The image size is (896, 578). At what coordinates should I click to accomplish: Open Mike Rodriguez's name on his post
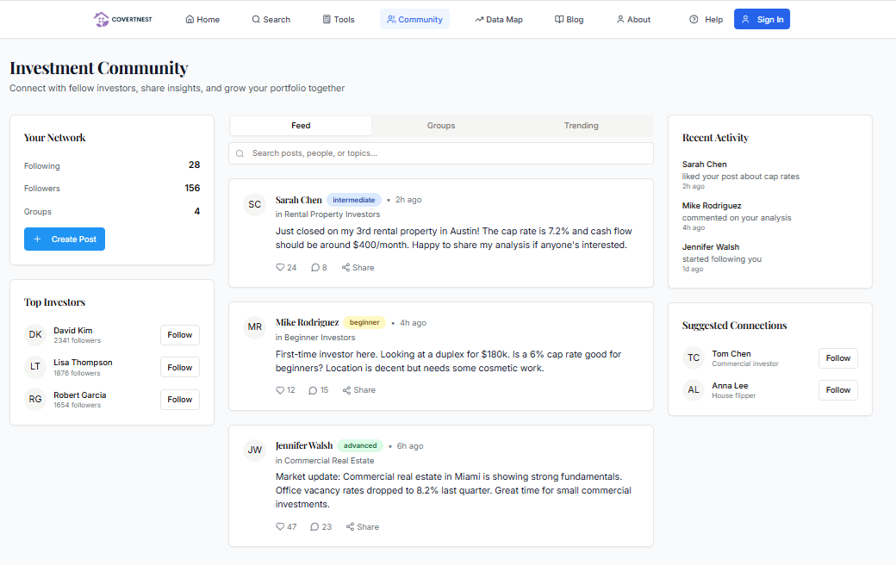pyautogui.click(x=307, y=323)
